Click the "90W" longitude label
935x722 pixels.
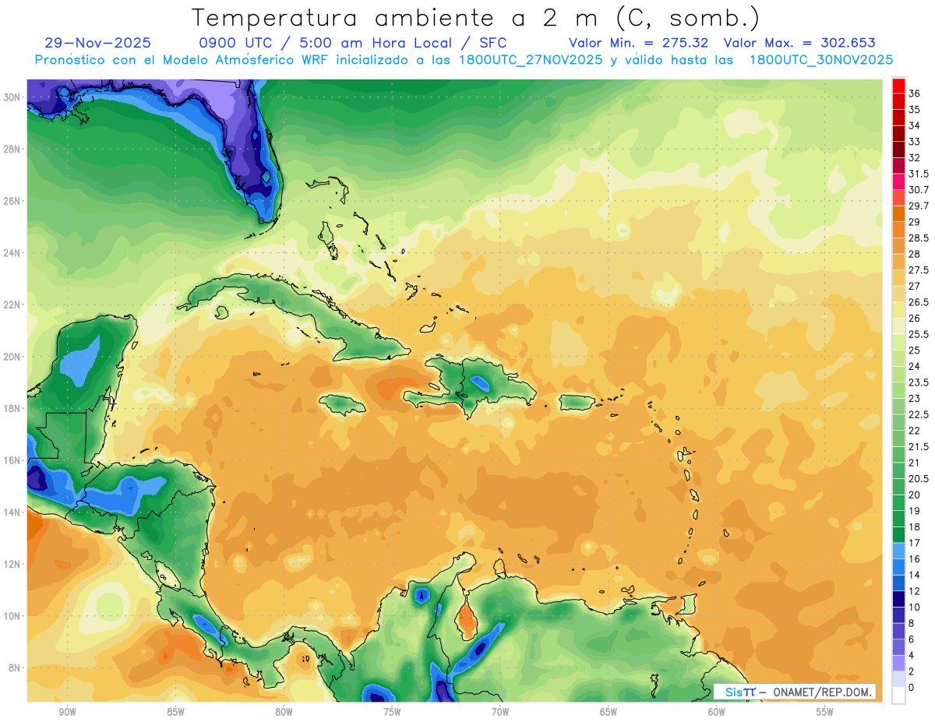tap(67, 712)
